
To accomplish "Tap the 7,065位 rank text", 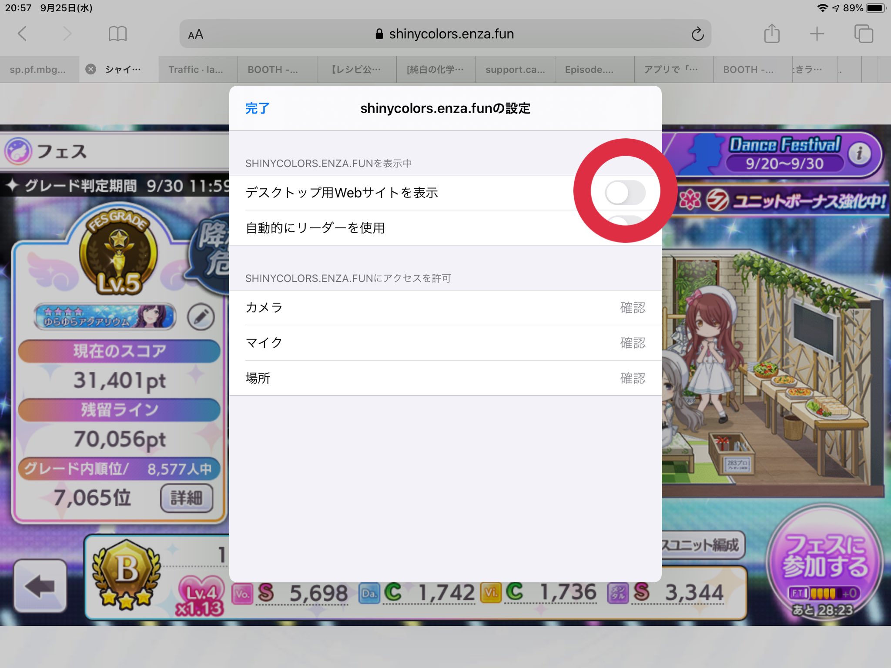I will coord(92,498).
